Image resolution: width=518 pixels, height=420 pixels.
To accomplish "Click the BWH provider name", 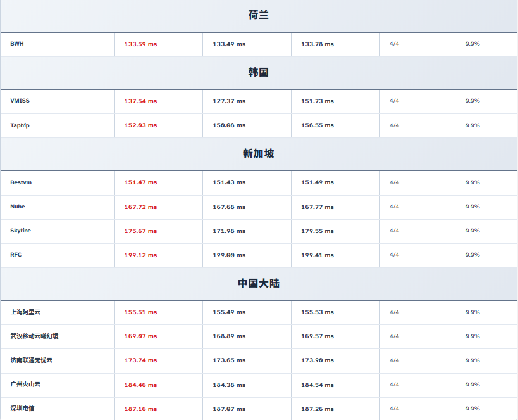I will (x=17, y=44).
